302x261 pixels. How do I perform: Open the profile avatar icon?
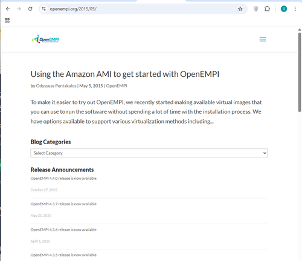pos(284,9)
